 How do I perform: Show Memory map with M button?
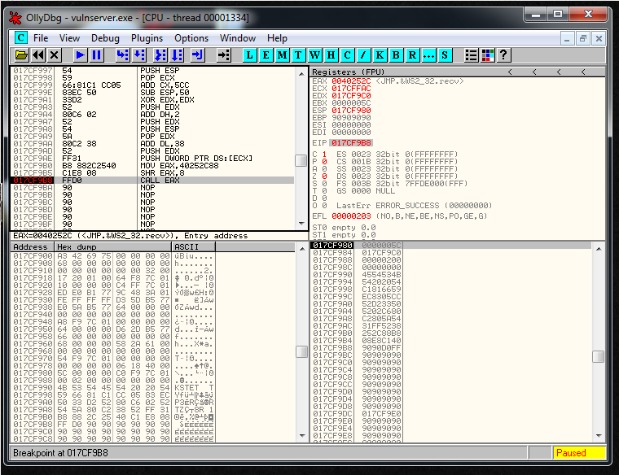(x=283, y=55)
